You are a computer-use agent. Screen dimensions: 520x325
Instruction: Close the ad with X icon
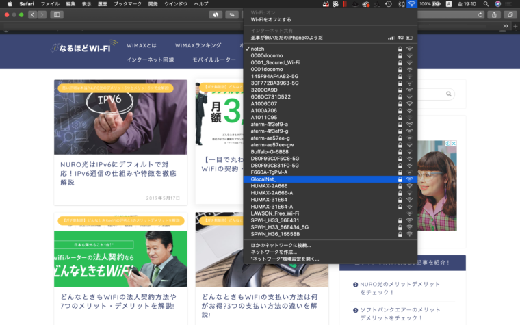tap(454, 144)
